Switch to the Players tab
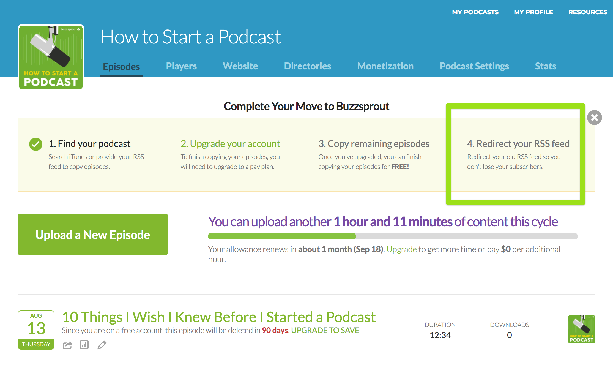This screenshot has height=365, width=613. pos(181,66)
